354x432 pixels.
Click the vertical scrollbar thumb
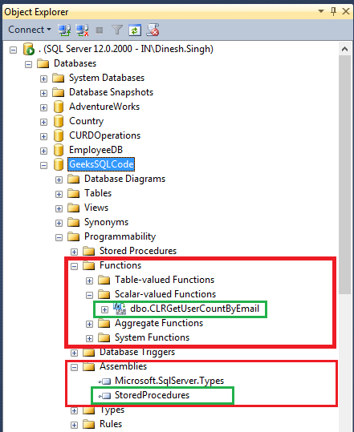pyautogui.click(x=344, y=175)
